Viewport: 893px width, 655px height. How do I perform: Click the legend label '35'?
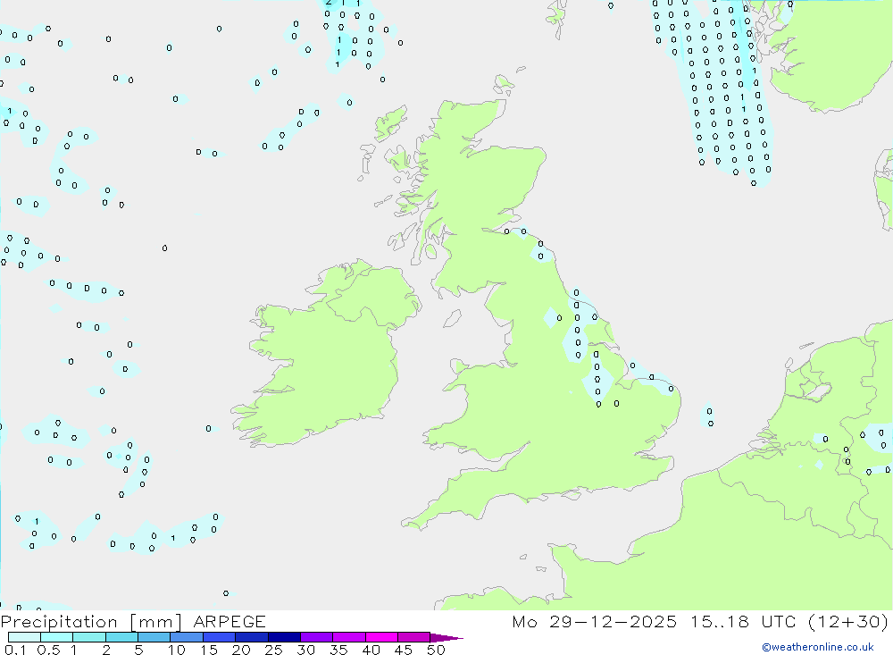pos(338,650)
